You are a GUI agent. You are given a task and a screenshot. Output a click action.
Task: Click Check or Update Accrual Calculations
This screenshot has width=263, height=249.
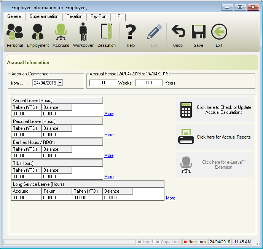click(x=215, y=110)
